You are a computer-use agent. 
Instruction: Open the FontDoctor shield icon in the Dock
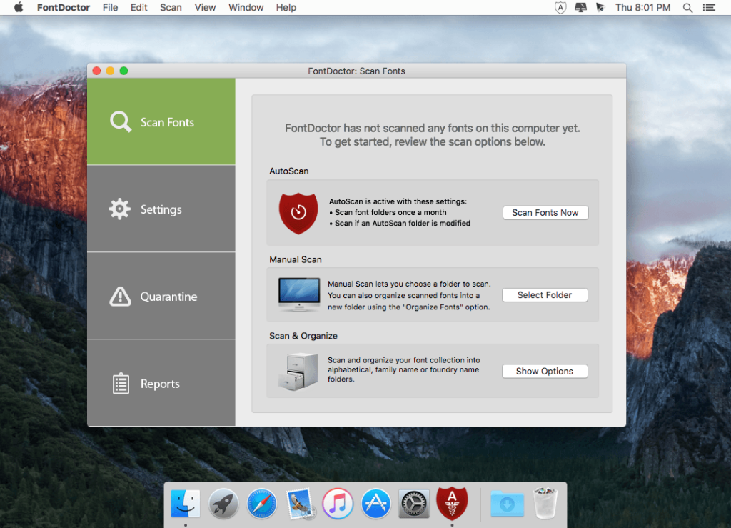click(453, 504)
